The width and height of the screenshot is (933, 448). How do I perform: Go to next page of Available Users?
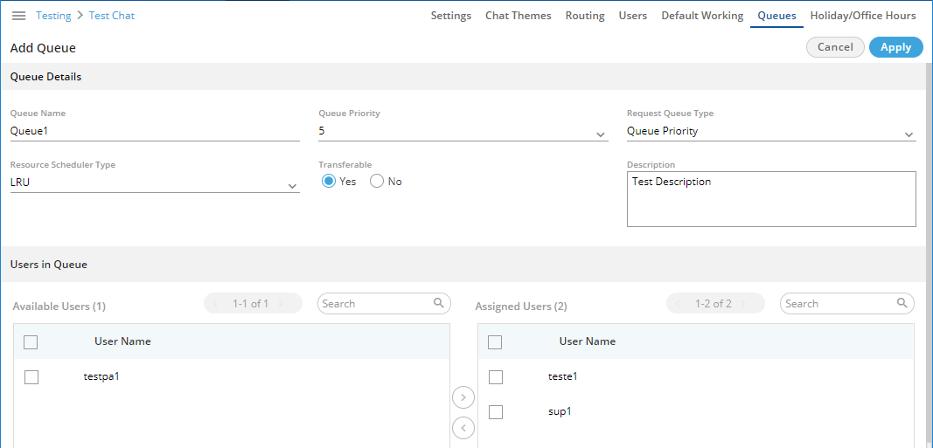[282, 304]
